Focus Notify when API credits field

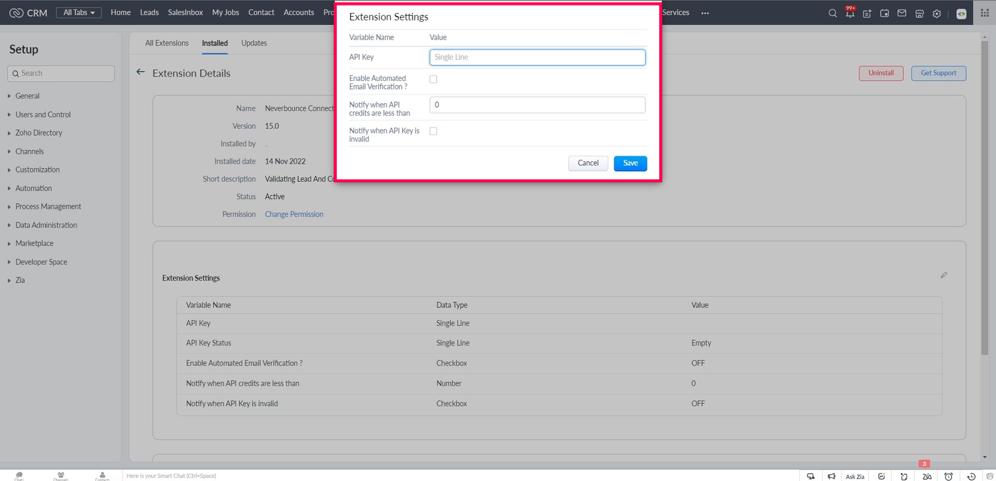537,105
